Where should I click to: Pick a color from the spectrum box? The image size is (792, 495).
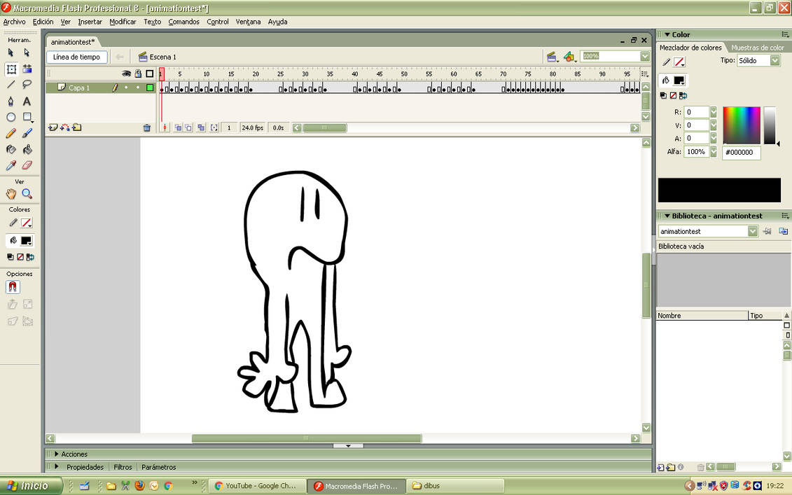tap(742, 125)
